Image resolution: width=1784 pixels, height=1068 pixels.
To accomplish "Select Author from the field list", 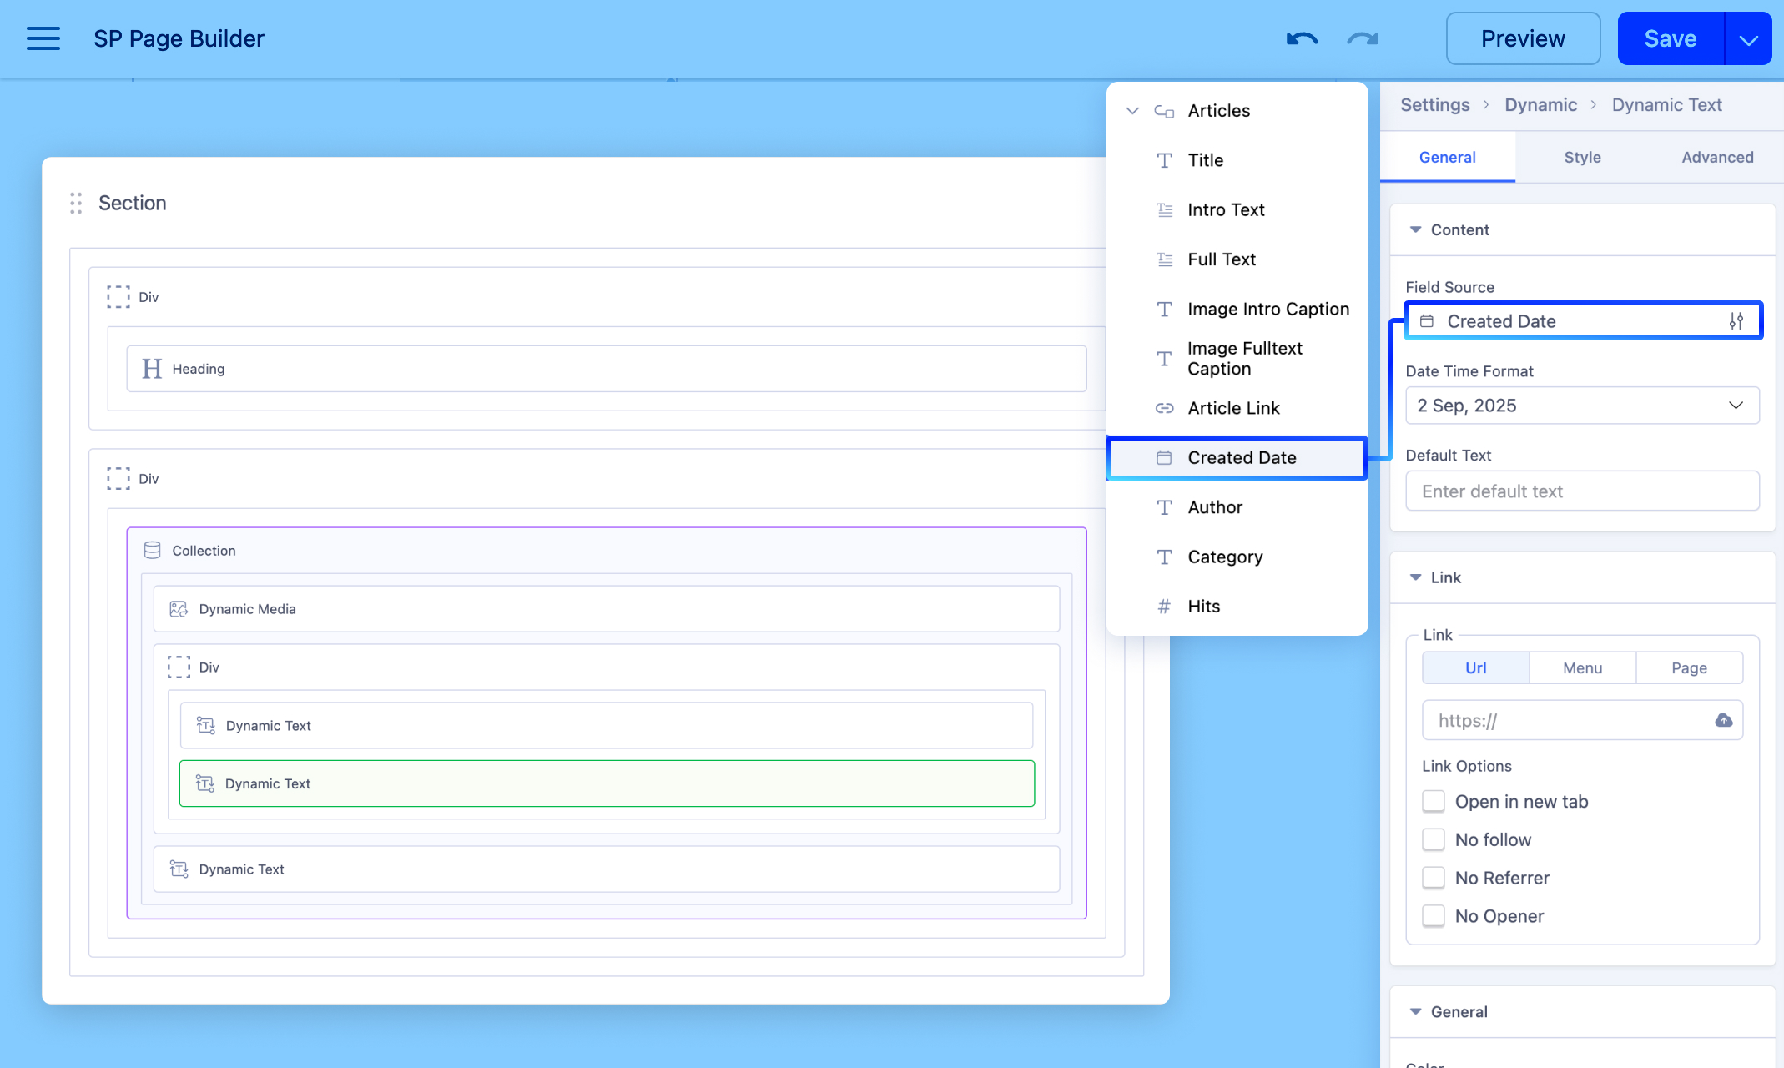I will [x=1215, y=507].
